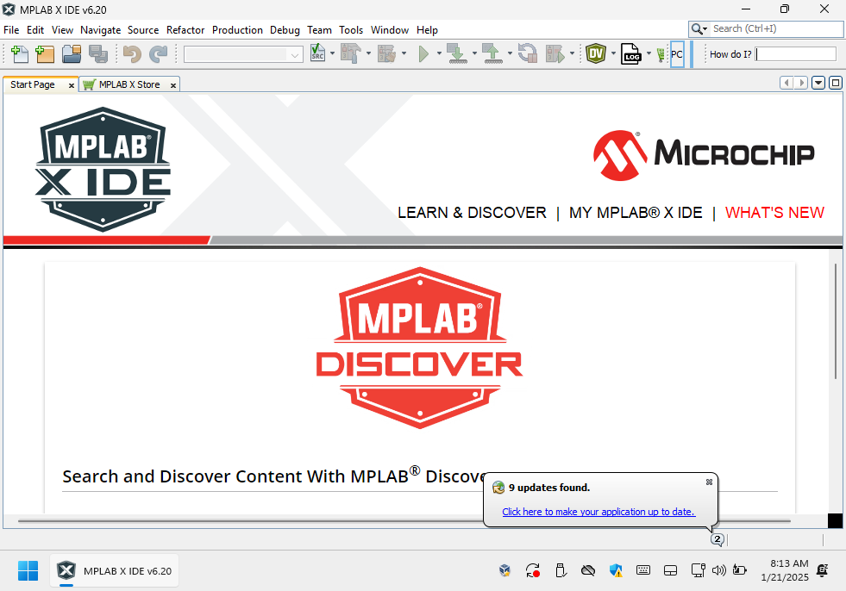Click MPLAB X IDE v6.20 taskbar button
The height and width of the screenshot is (591, 846).
point(115,570)
